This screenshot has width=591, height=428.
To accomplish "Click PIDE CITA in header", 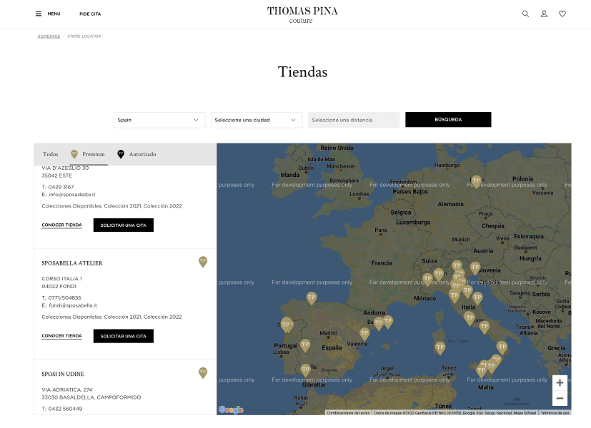I will coord(90,14).
